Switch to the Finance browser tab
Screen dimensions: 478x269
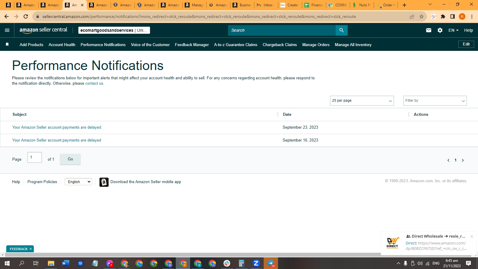click(x=314, y=5)
